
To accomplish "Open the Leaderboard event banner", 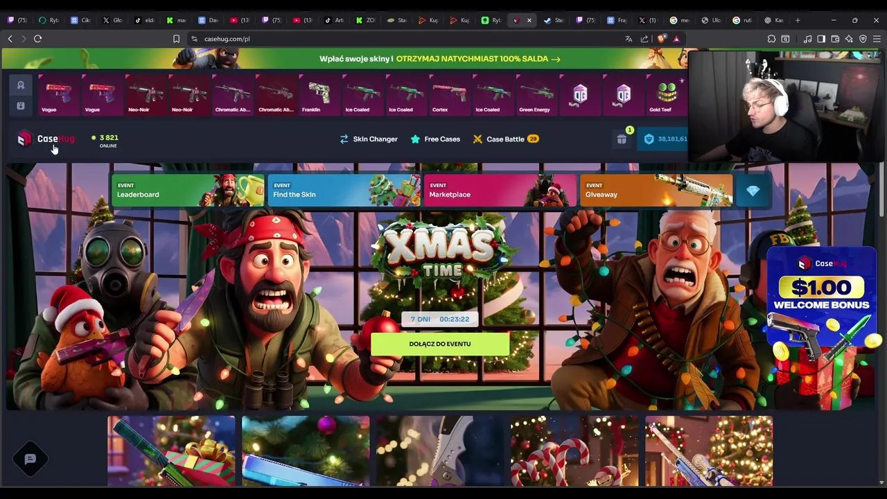I will pos(188,191).
